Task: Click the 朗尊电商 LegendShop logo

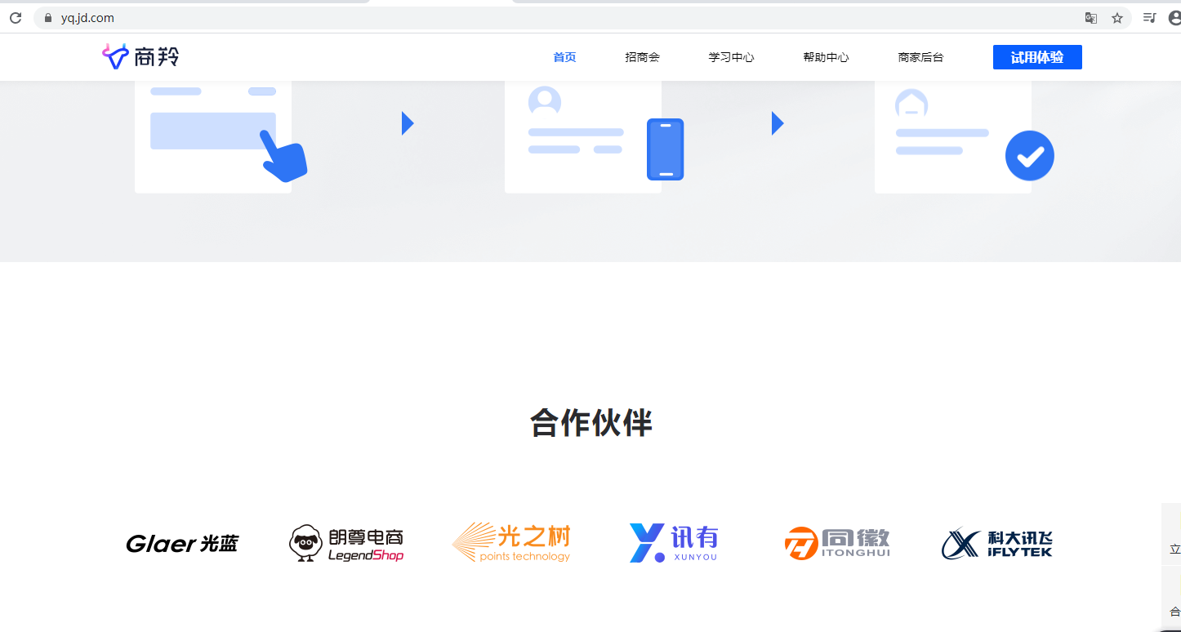Action: click(346, 544)
